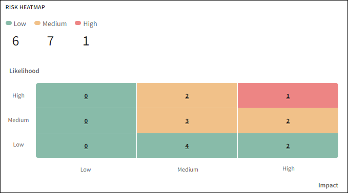The image size is (348, 193).
Task: Click the medium risk total 7
Action: pyautogui.click(x=51, y=41)
